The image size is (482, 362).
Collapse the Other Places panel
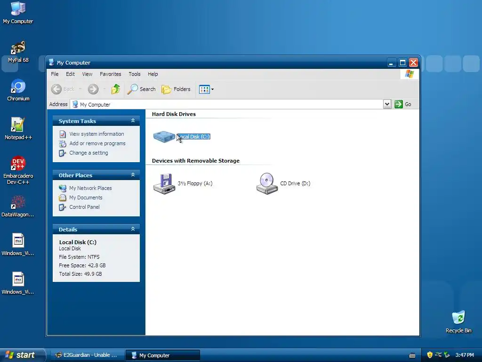pyautogui.click(x=133, y=175)
